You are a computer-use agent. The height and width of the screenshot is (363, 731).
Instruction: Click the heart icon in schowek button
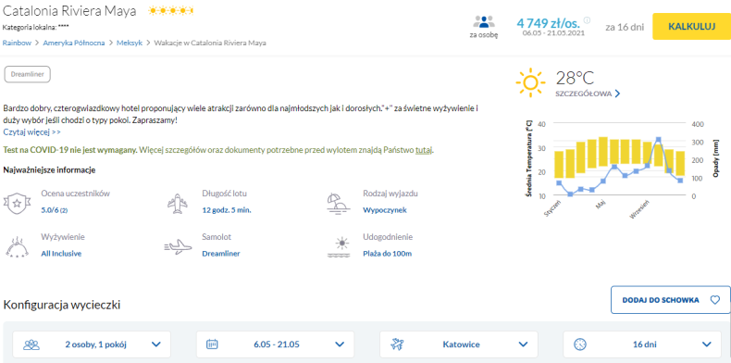714,300
